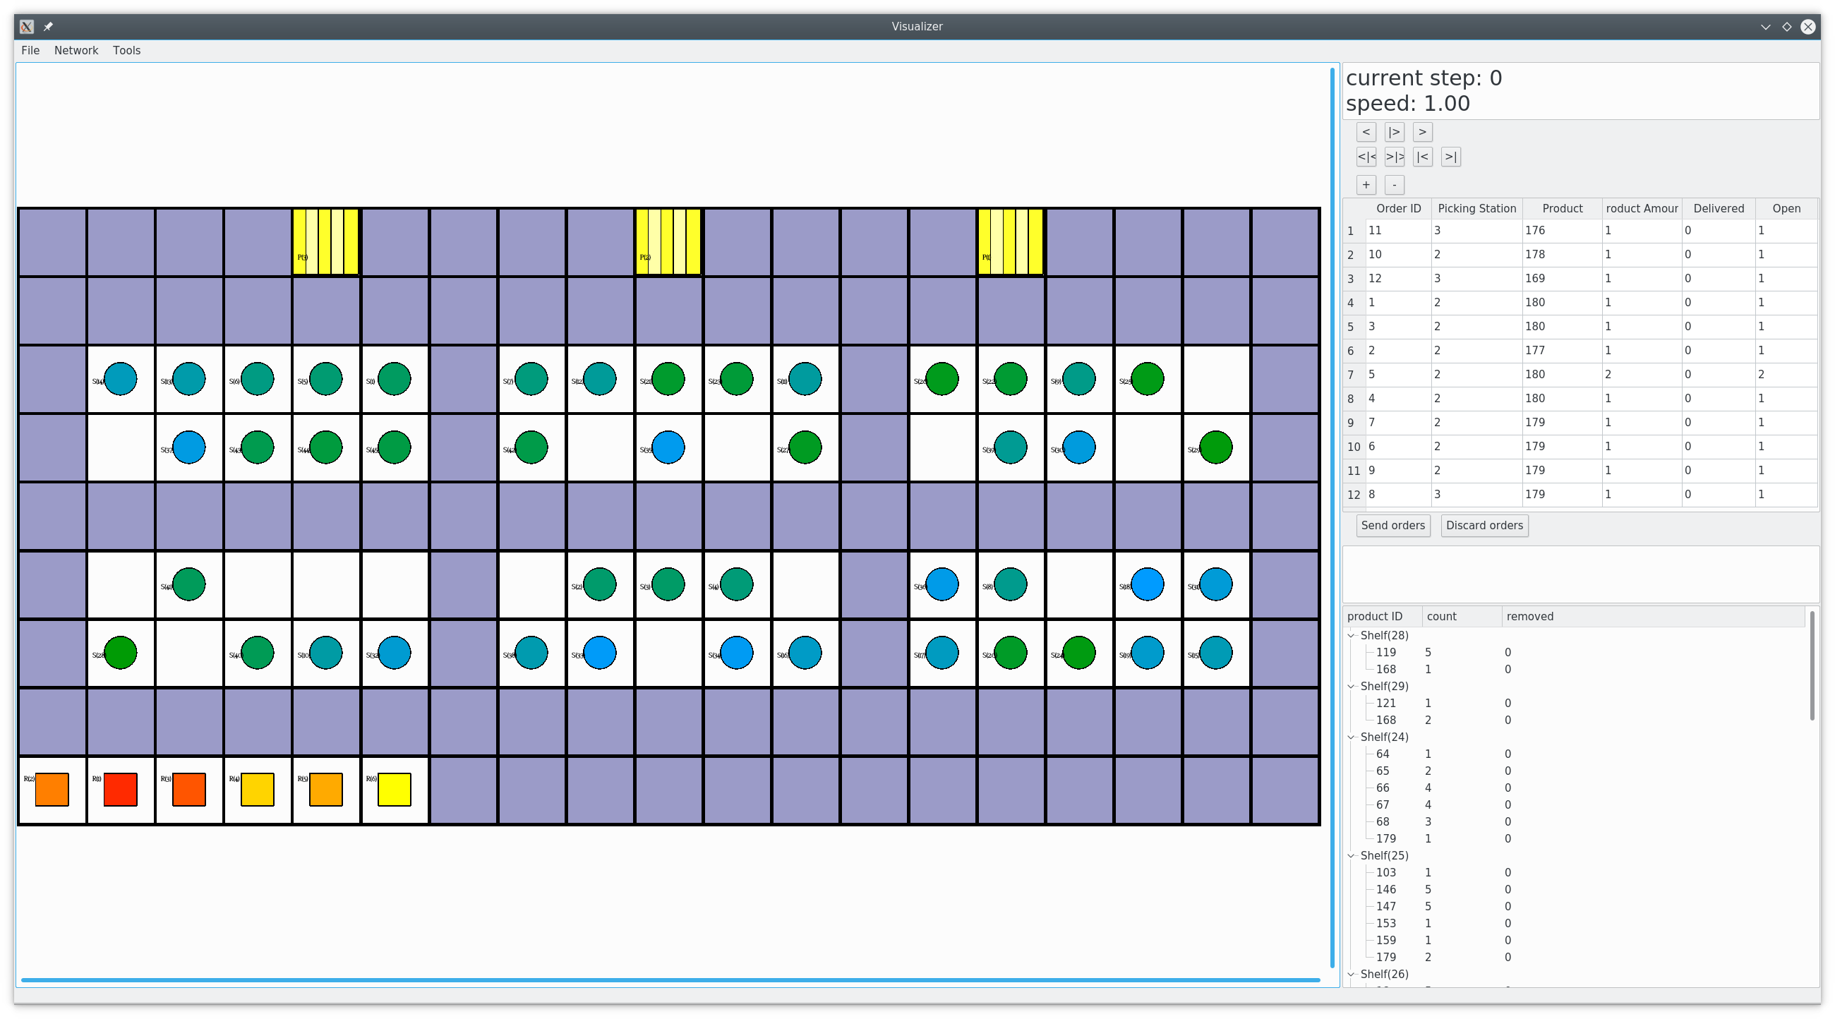Collapse the Shelf(25) tree node
Screen dimensions: 1835x1019
click(x=1352, y=855)
